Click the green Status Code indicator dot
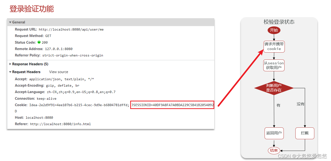331x161 pixels. pyautogui.click(x=39, y=42)
